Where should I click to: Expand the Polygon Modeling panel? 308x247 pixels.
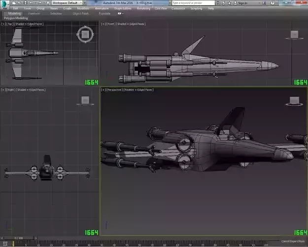(16, 18)
